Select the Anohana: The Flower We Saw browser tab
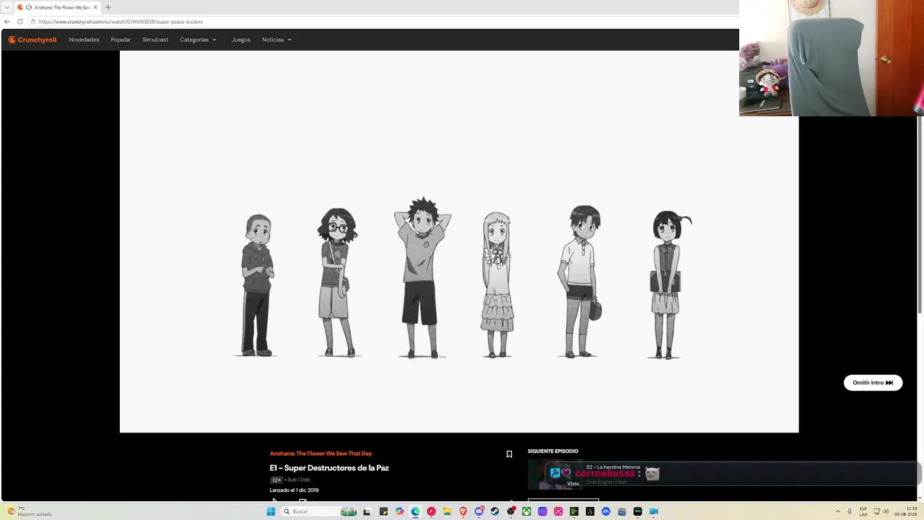 [57, 7]
